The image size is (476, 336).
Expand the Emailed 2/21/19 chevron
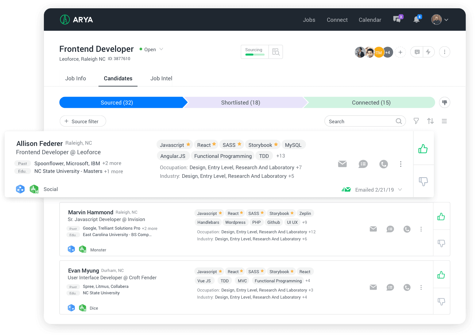pos(400,189)
